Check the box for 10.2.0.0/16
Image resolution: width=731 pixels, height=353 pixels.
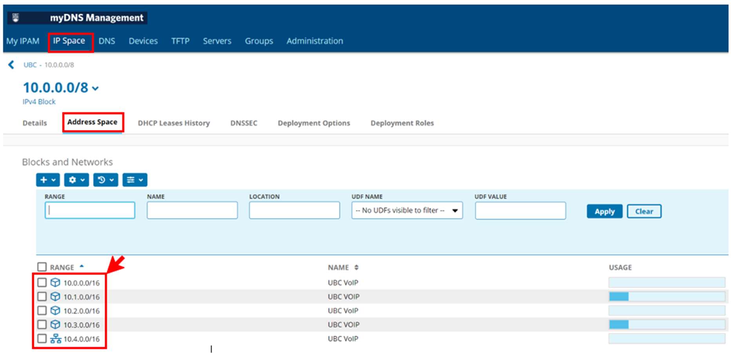tap(42, 311)
